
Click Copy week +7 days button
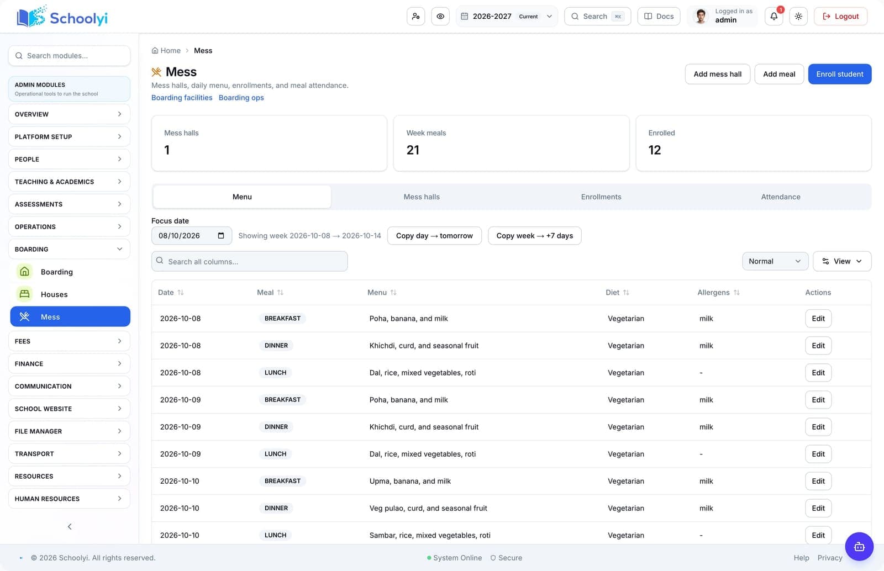[534, 236]
